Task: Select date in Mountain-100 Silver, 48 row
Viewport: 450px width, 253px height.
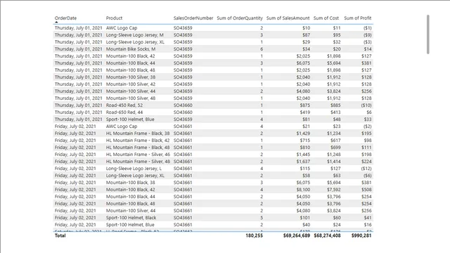Action: coord(78,98)
